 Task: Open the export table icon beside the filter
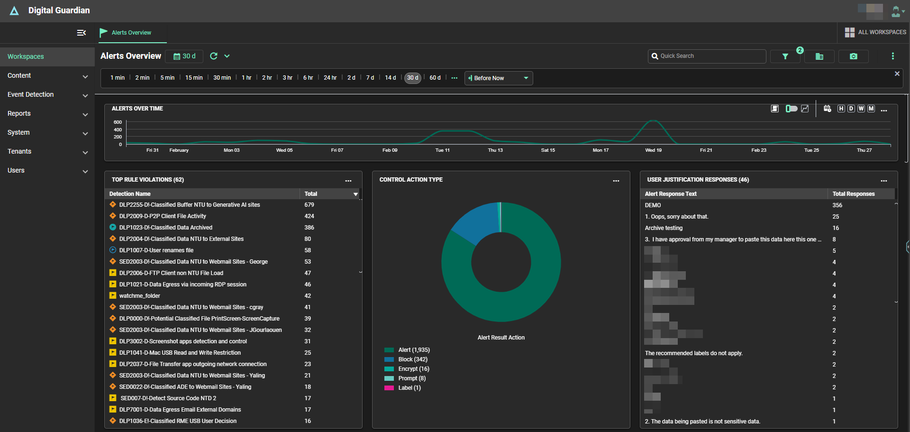click(819, 56)
